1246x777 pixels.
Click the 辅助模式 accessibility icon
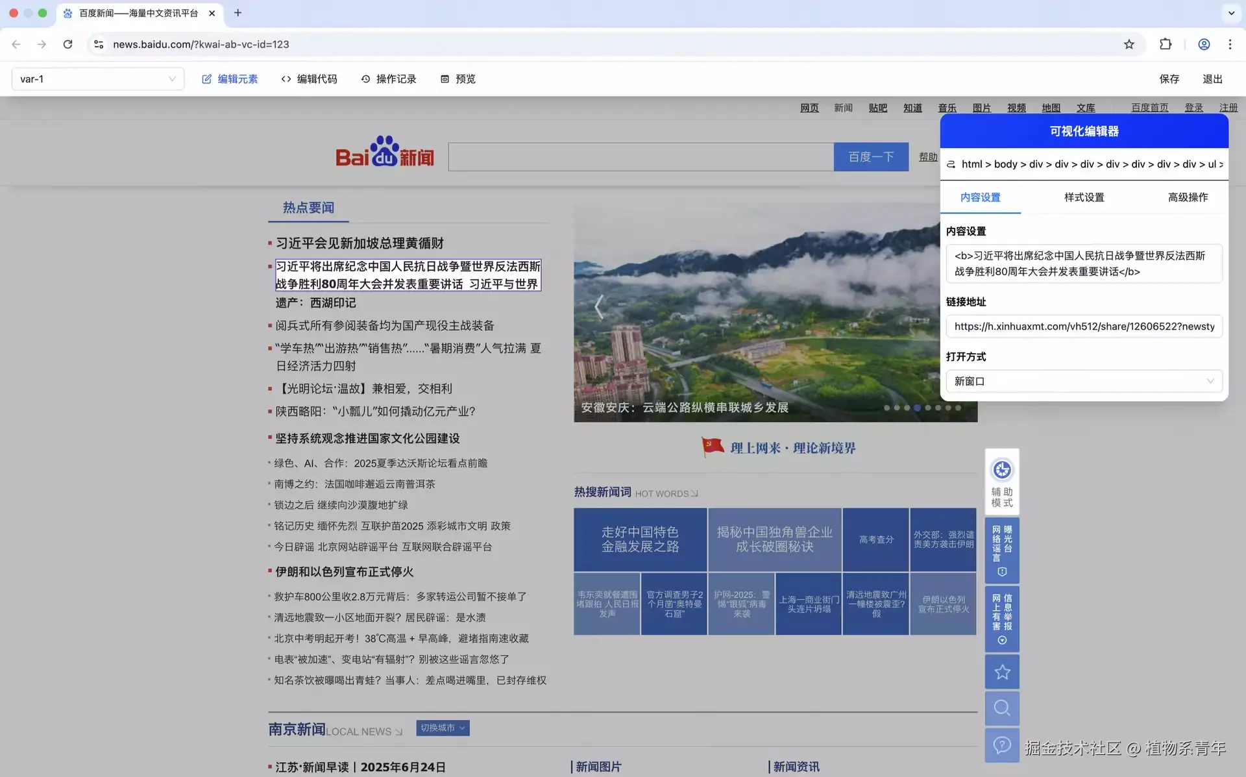click(1001, 470)
